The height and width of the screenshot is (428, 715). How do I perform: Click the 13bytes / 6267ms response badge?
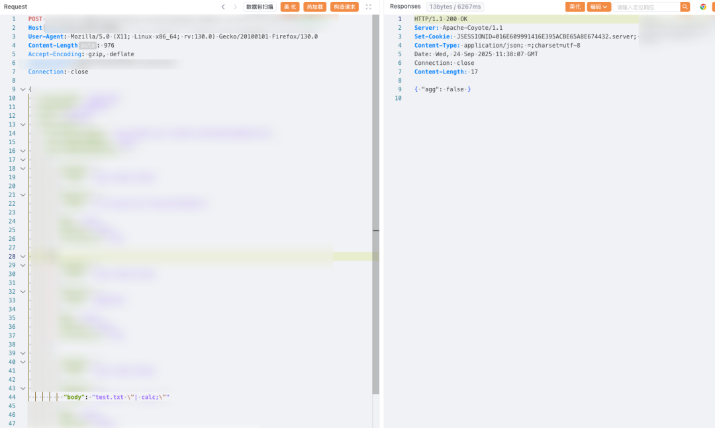tap(455, 7)
